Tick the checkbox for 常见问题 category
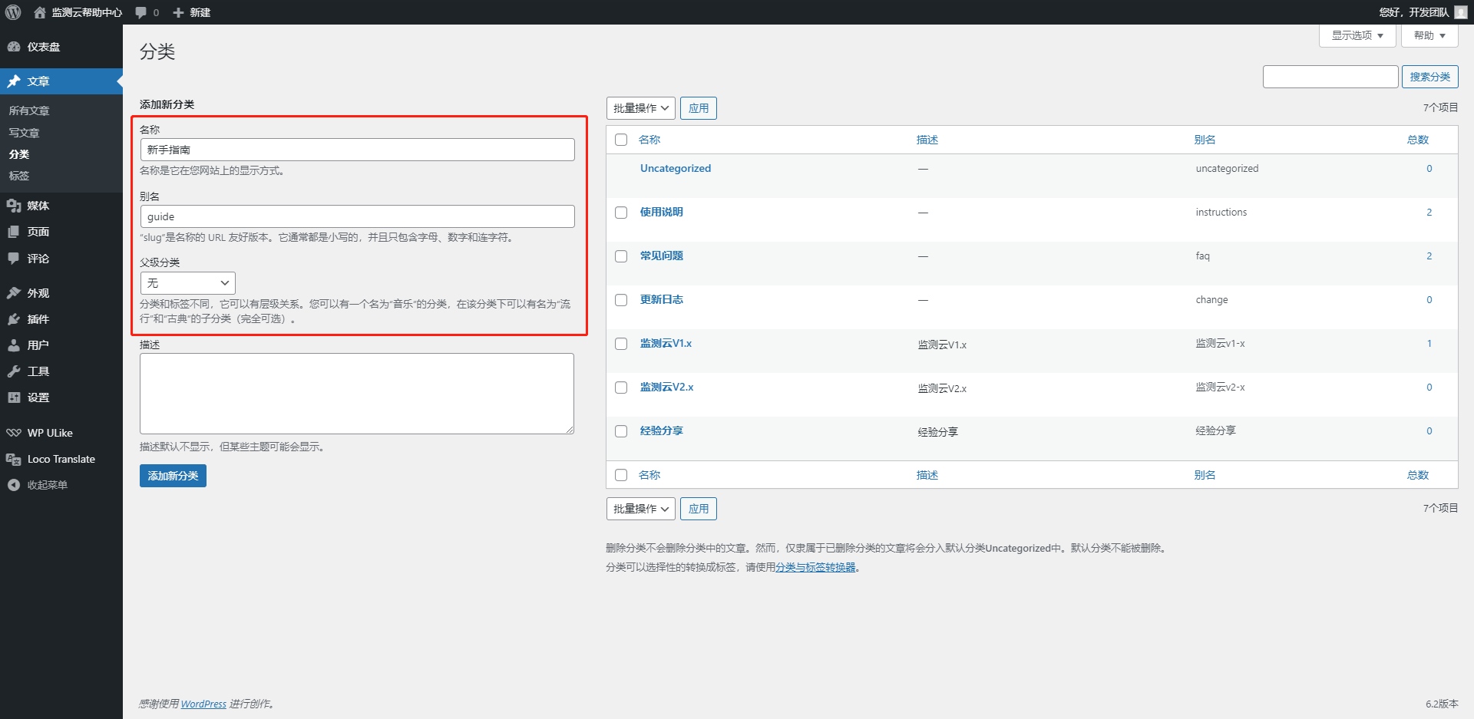Screen dimensions: 1474x719 coord(621,256)
